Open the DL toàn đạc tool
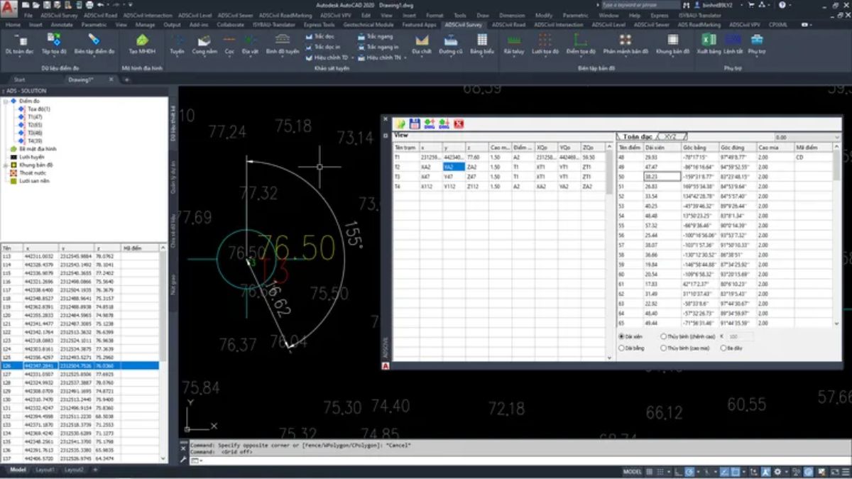This screenshot has width=852, height=479. pos(19,43)
